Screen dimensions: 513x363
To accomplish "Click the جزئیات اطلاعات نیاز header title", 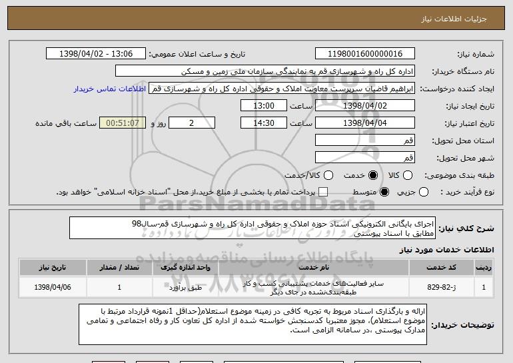I will point(454,19).
